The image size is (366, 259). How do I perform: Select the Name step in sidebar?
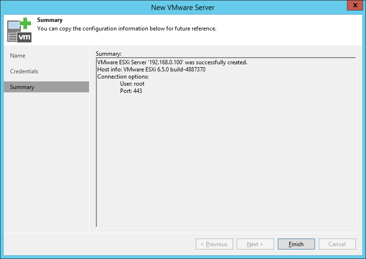coord(46,56)
